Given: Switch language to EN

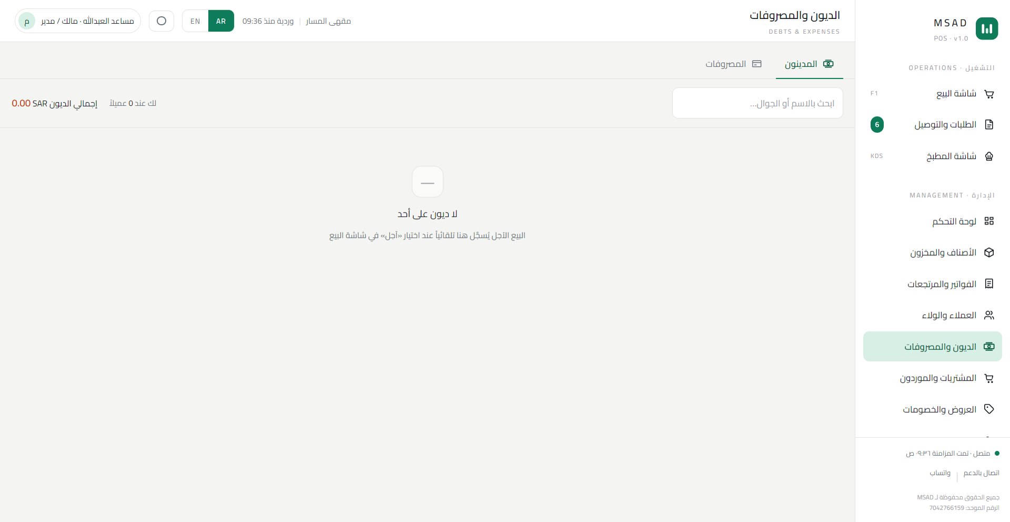Looking at the screenshot, I should 195,21.
